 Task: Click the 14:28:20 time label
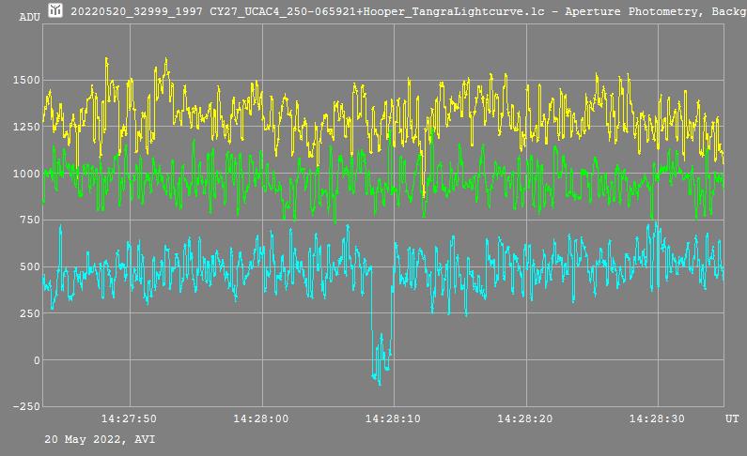(x=525, y=418)
